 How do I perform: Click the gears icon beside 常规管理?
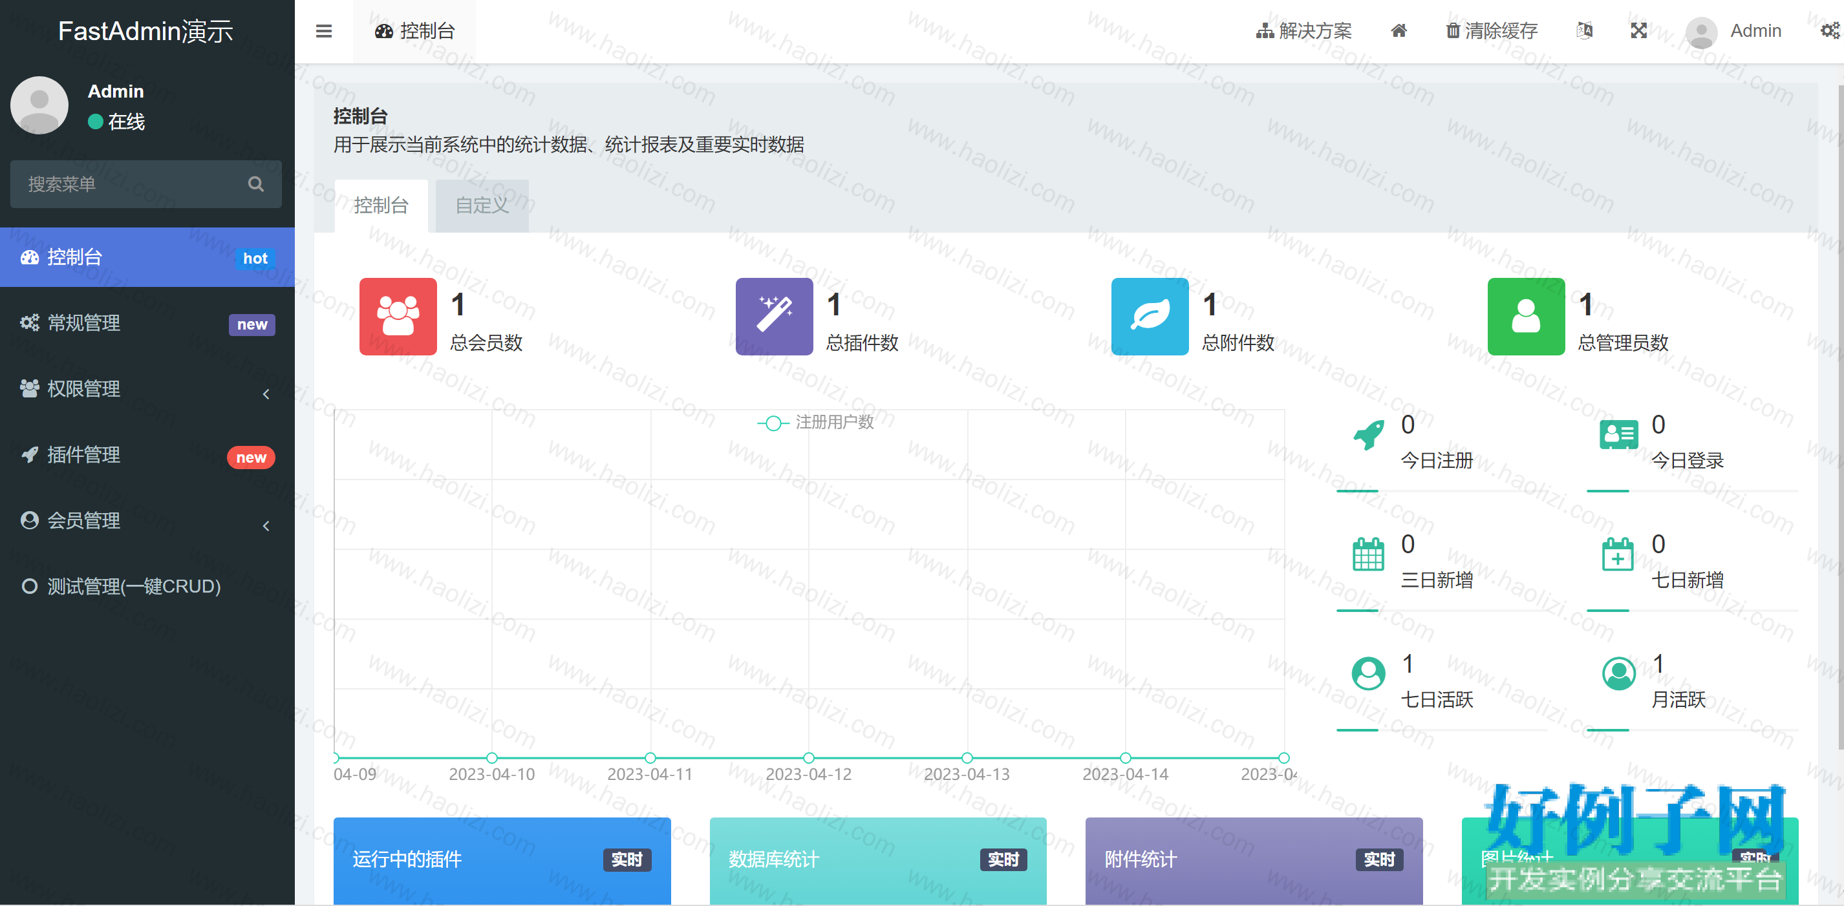tap(29, 322)
